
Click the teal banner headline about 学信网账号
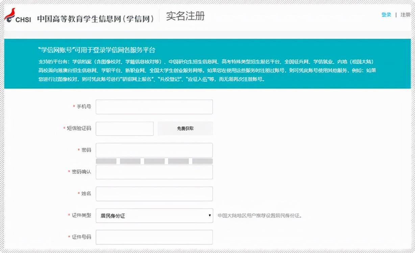pyautogui.click(x=97, y=50)
